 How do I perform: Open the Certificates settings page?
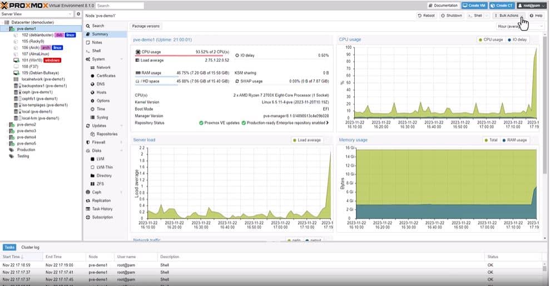106,76
